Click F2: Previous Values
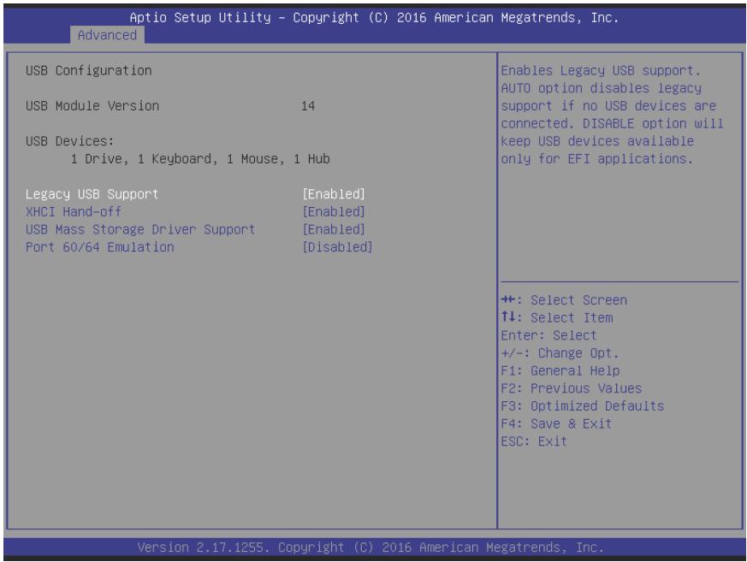 point(572,388)
